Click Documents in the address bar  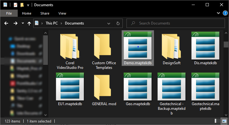pos(74,23)
